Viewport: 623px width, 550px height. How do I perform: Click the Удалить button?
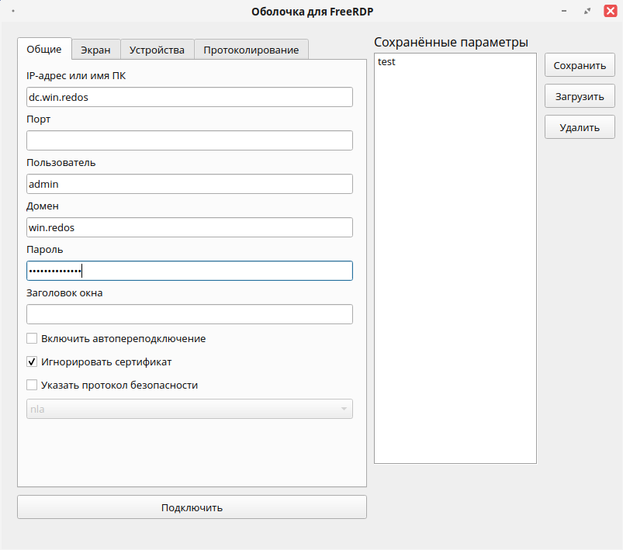pos(580,127)
